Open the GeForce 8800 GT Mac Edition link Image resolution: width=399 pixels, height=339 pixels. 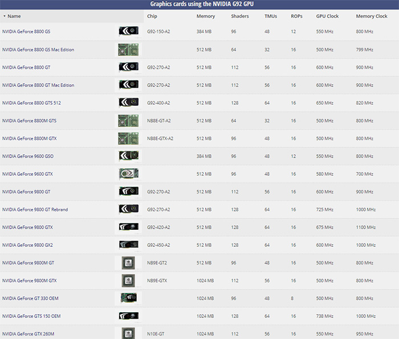coord(38,85)
